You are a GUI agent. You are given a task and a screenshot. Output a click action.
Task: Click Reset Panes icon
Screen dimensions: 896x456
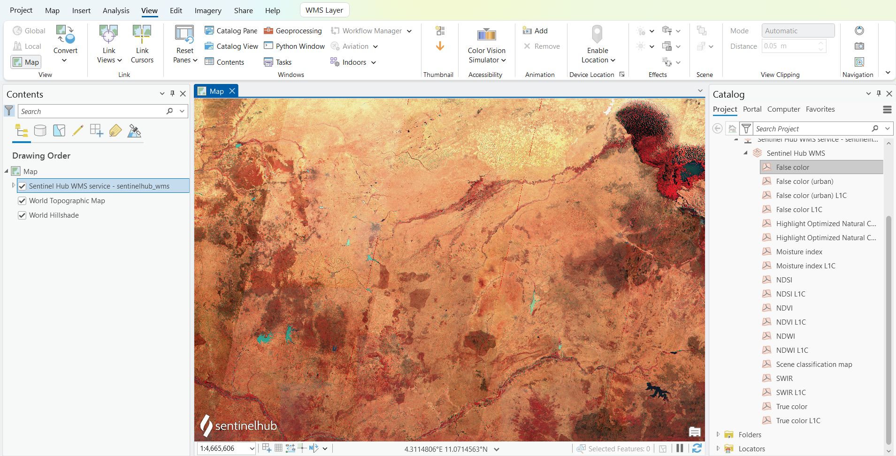tap(184, 35)
